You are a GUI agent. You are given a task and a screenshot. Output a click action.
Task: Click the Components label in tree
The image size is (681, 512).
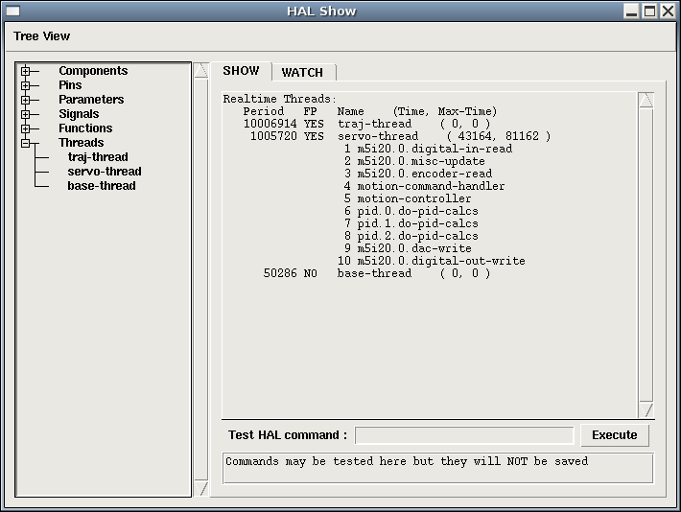pos(93,71)
